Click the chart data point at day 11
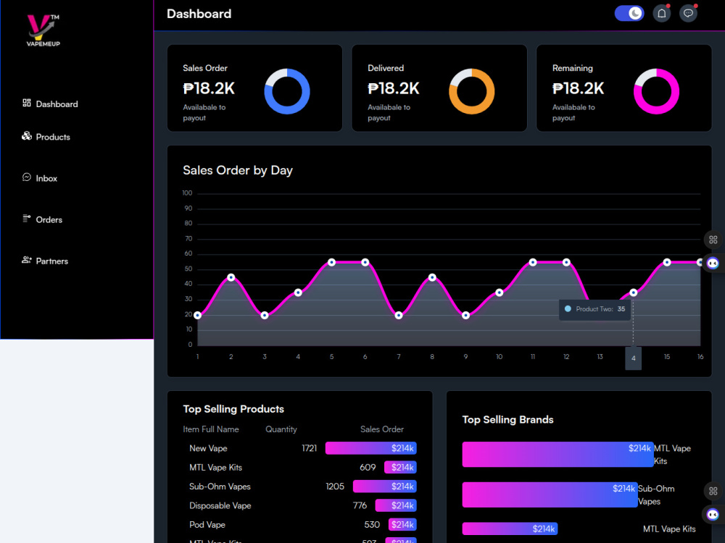The width and height of the screenshot is (725, 543). click(533, 262)
